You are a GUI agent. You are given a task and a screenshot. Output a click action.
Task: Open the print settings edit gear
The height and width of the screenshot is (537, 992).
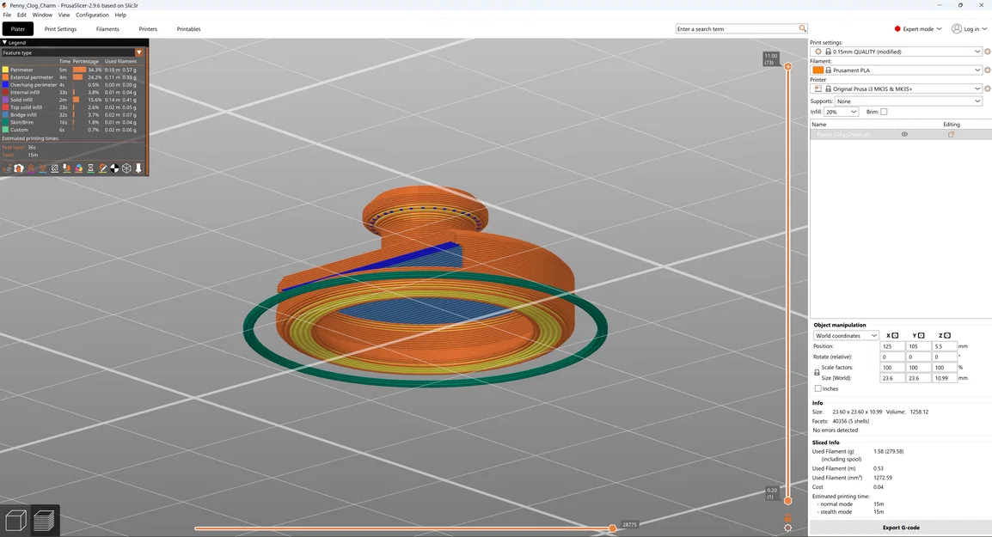[987, 52]
